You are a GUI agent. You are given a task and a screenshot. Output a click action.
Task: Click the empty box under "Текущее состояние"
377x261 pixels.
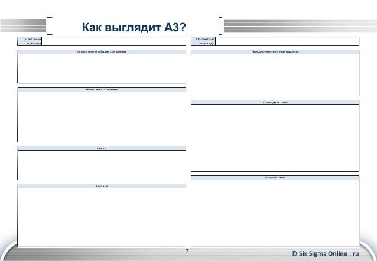(102, 117)
